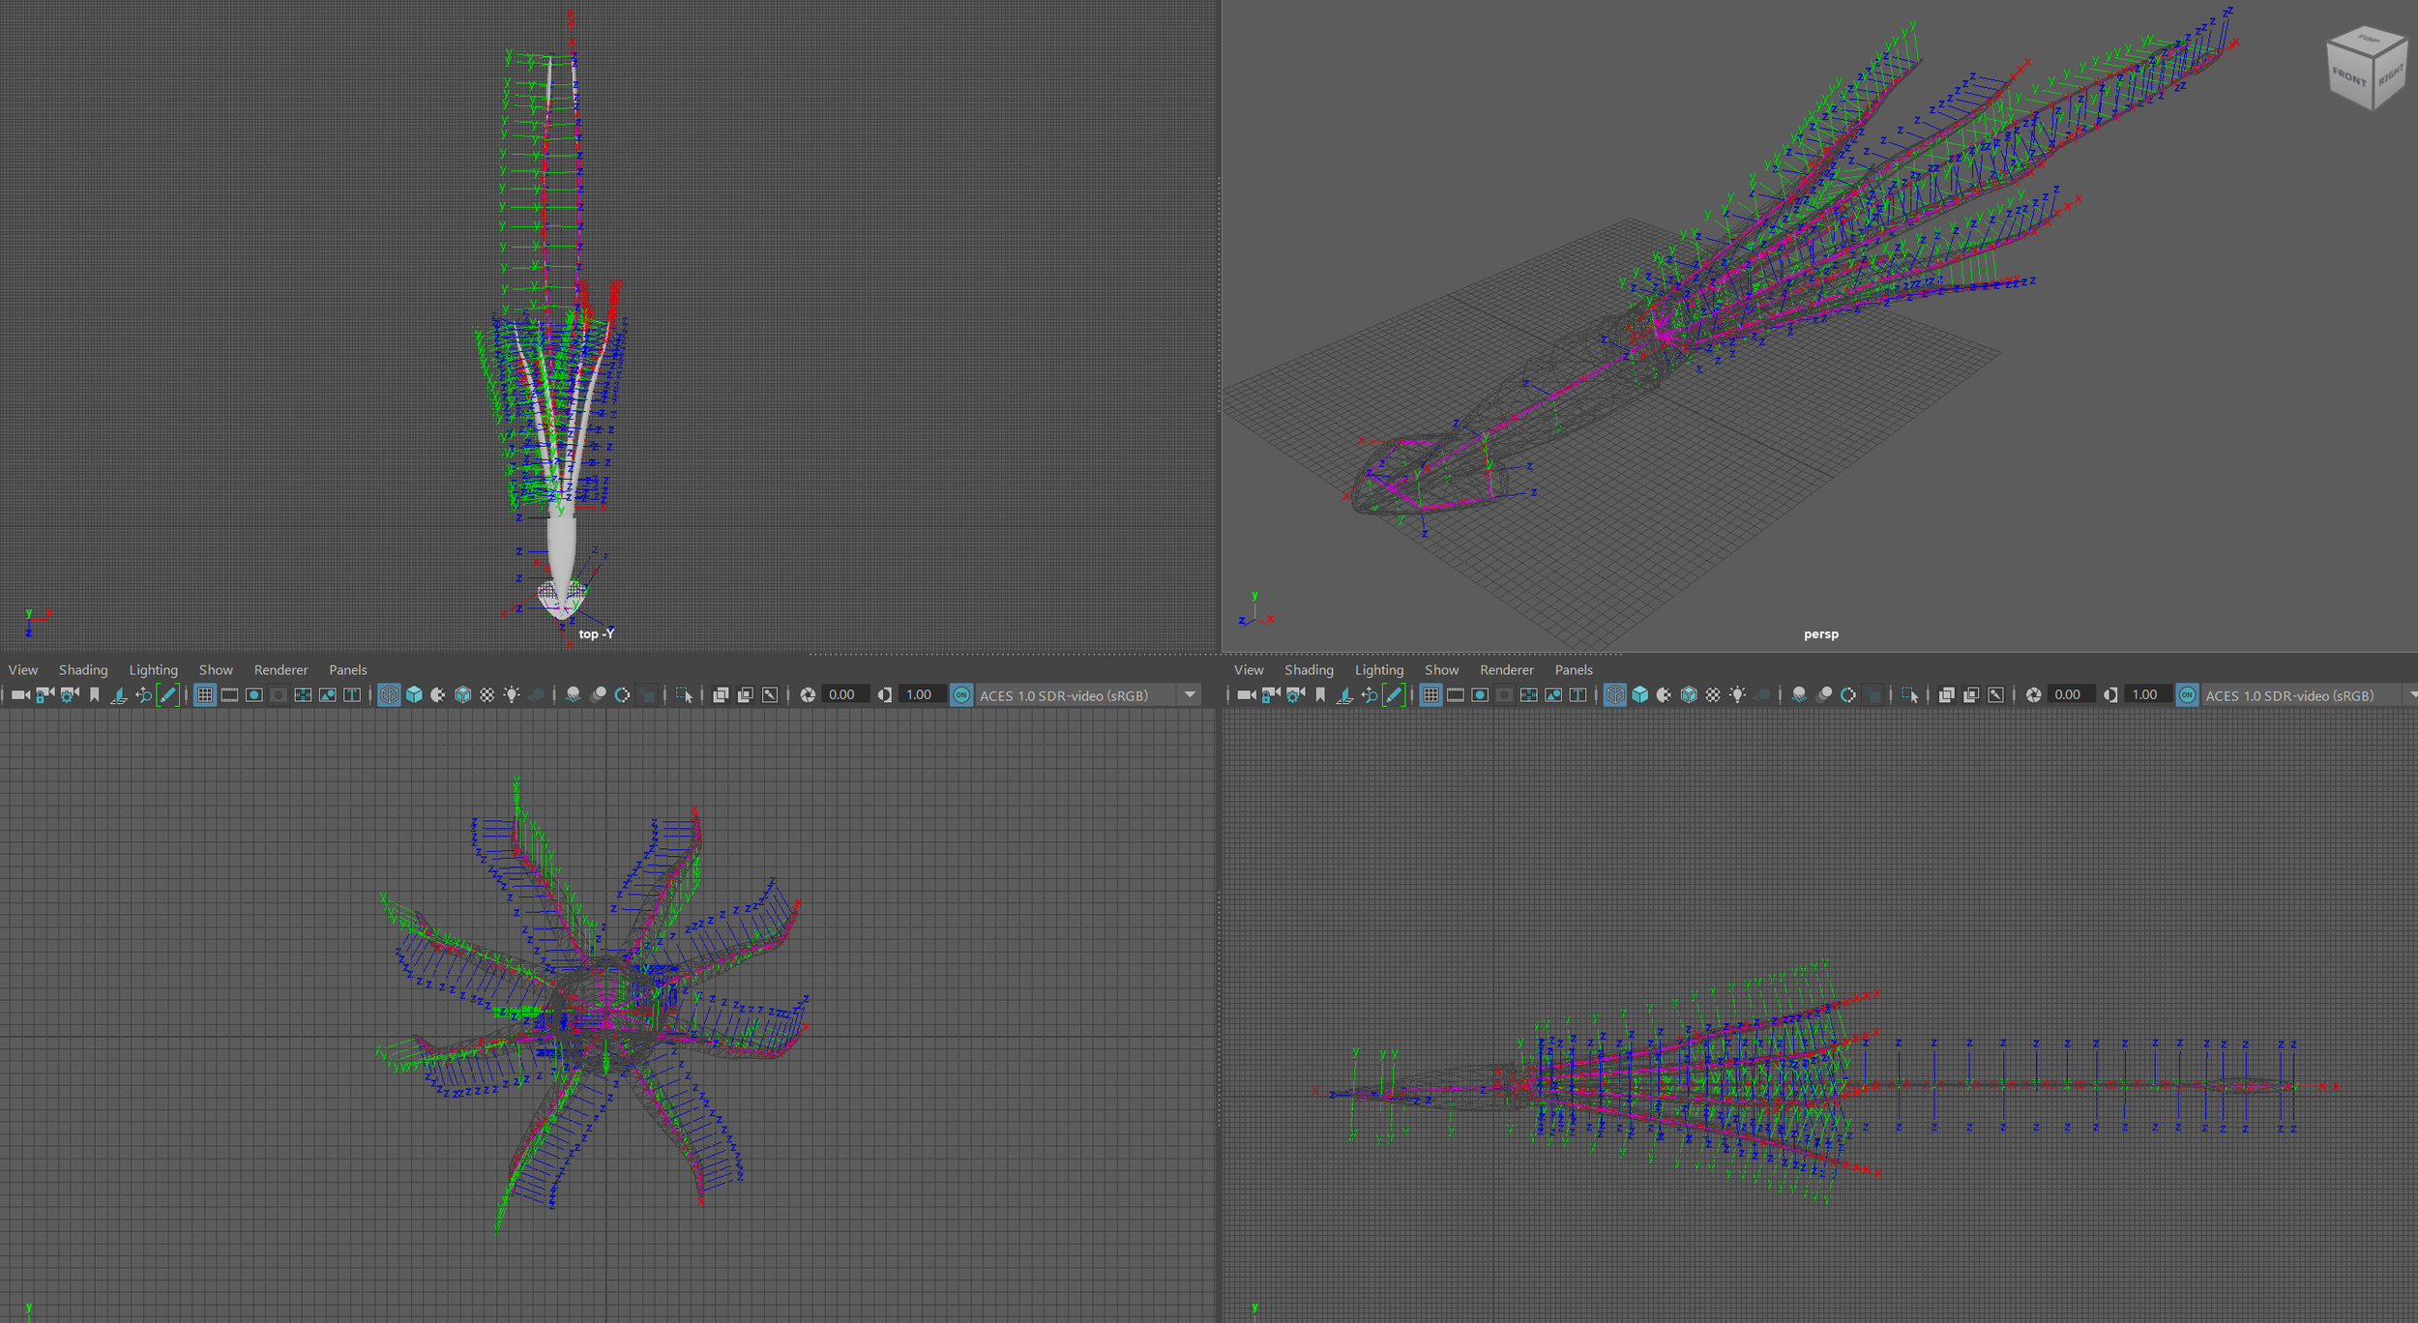Toggle X-Ray icon in left panel toolbar
The image size is (2418, 1323).
(x=721, y=694)
